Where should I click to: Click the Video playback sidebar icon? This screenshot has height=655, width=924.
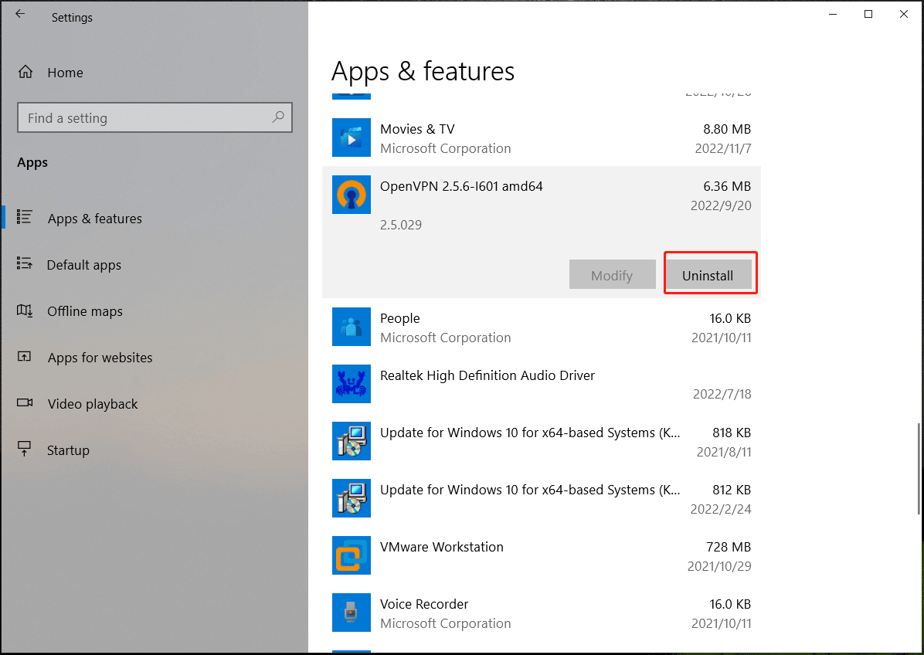[25, 403]
